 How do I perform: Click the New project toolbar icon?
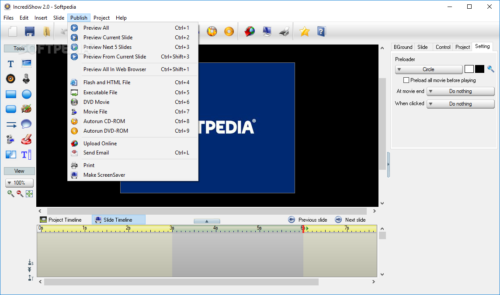(13, 31)
